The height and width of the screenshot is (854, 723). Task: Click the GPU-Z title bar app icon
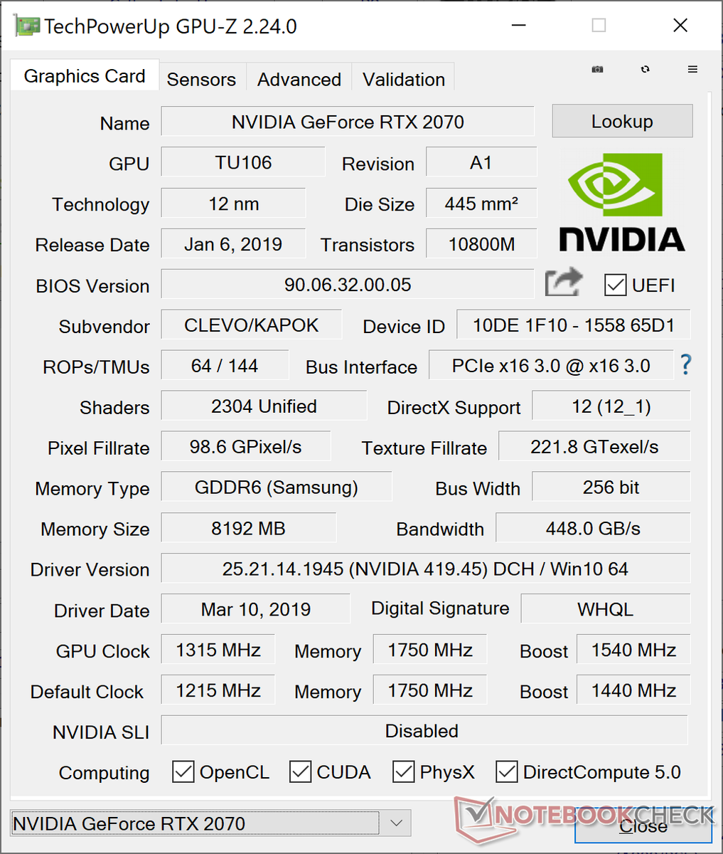[27, 26]
